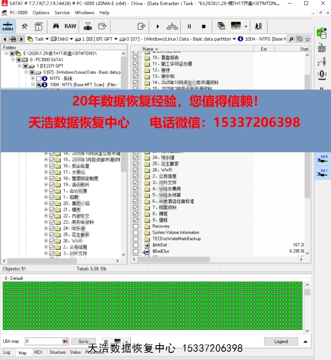Expand the 'NTFS - 系统' tree node
331x360 pixels.
(x=33, y=78)
